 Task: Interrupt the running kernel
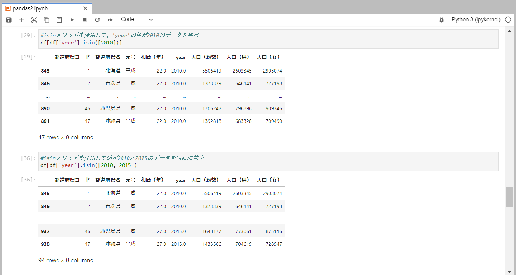pyautogui.click(x=84, y=20)
